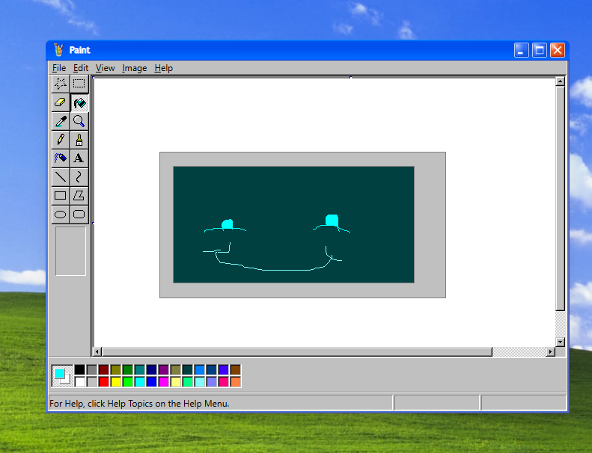Select the Ellipse shape tool
This screenshot has width=592, height=453.
click(x=61, y=215)
